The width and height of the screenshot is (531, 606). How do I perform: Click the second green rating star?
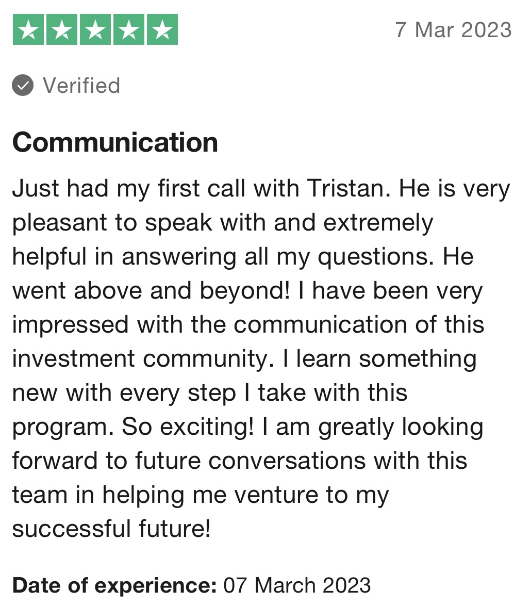62,30
